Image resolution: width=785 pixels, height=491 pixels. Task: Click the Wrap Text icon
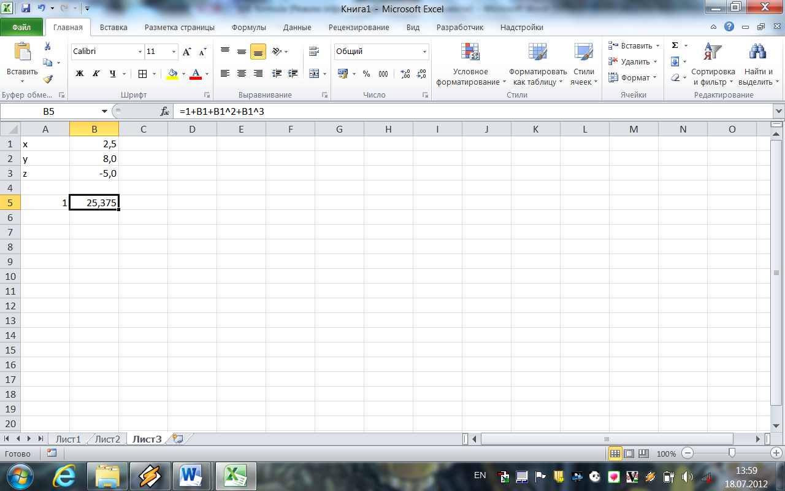(315, 52)
